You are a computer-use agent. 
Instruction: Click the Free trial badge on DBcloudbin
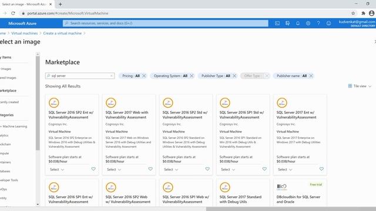[316, 185]
